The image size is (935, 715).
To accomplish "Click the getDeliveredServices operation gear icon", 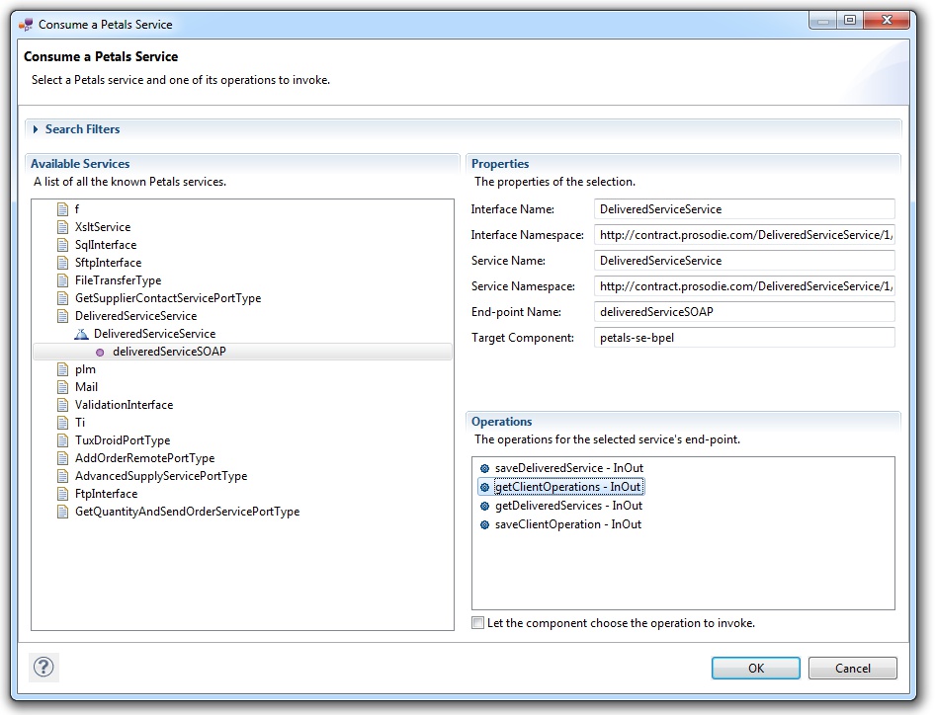I will (484, 506).
